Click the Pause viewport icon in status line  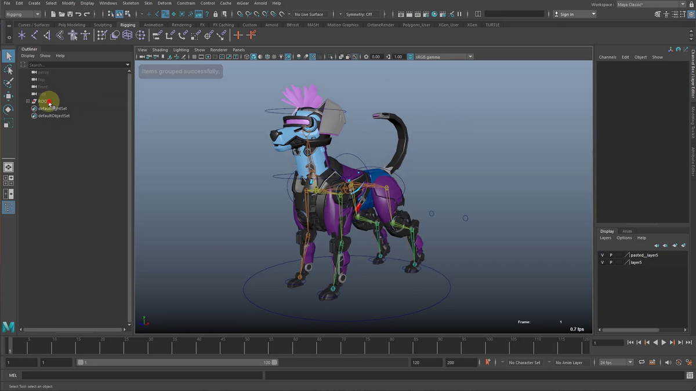(460, 14)
